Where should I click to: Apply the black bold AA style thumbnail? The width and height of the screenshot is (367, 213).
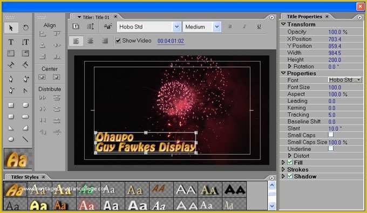234,189
